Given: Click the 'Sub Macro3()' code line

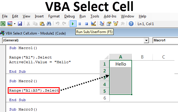Looking at the screenshot, I should [23, 110].
